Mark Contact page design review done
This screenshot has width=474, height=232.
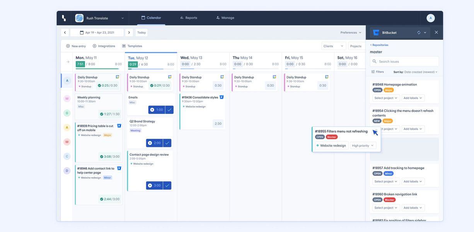click(167, 186)
